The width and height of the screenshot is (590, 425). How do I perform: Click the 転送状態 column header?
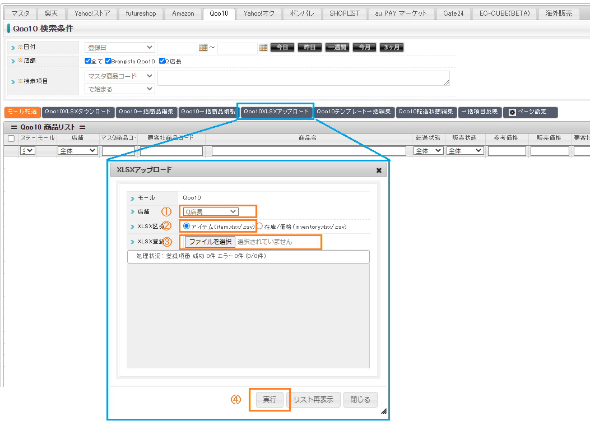[x=428, y=138]
